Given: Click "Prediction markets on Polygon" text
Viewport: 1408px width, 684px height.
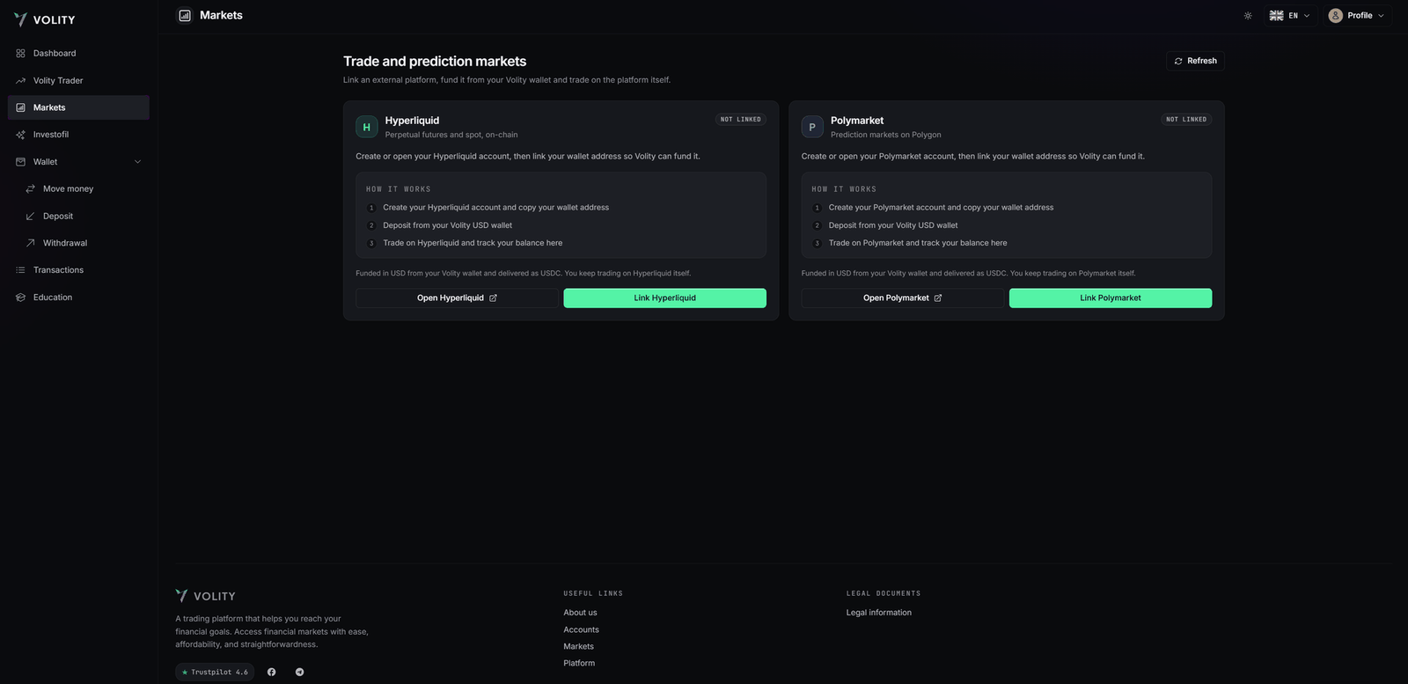Looking at the screenshot, I should tap(886, 136).
